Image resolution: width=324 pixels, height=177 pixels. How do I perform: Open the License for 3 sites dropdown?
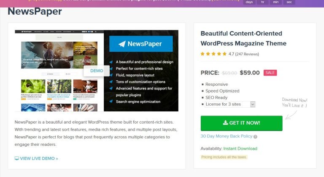tap(230, 104)
